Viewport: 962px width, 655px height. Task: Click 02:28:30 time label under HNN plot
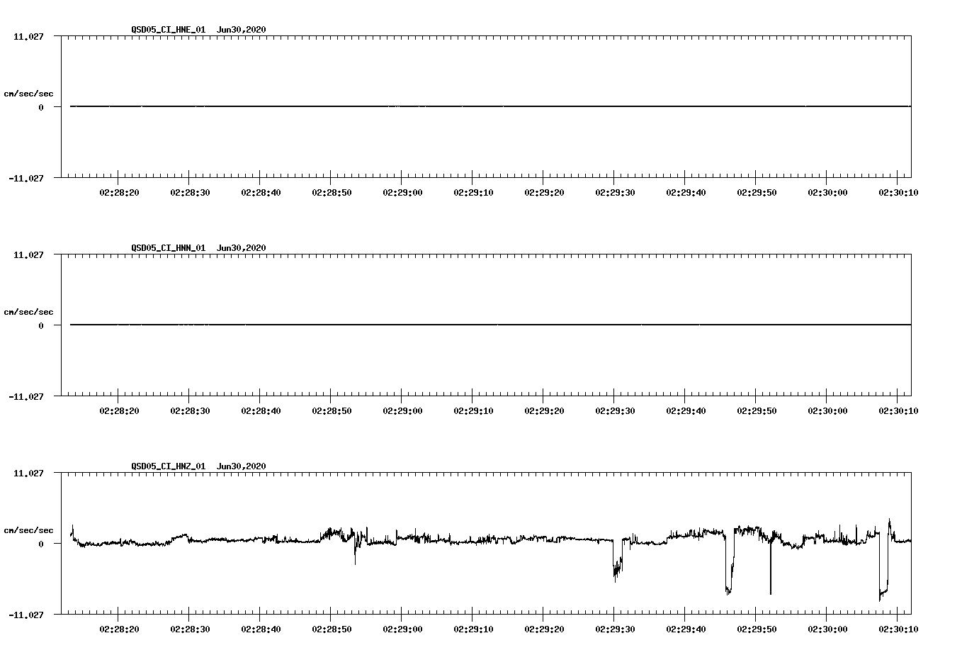pos(190,411)
